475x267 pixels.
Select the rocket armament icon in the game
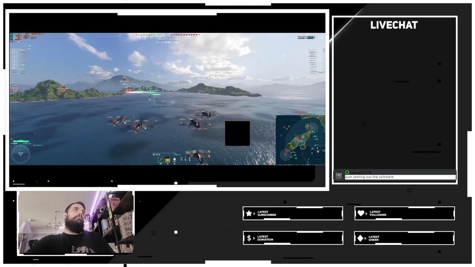point(161,160)
